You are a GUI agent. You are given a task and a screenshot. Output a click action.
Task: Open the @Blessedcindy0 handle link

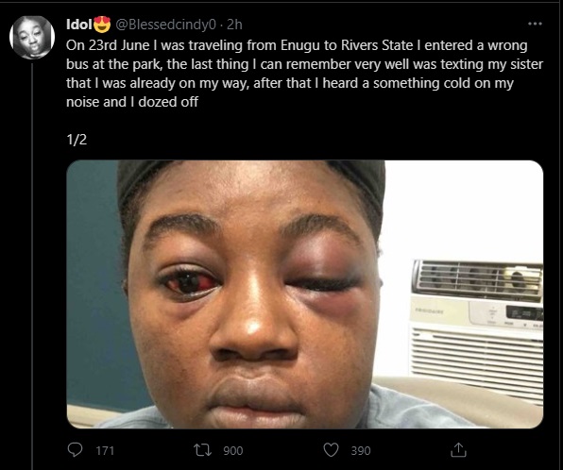pyautogui.click(x=165, y=25)
